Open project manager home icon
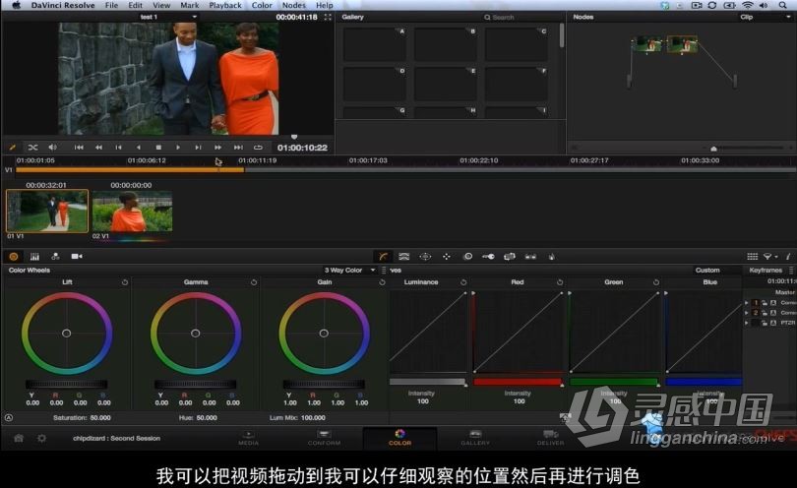 click(19, 438)
